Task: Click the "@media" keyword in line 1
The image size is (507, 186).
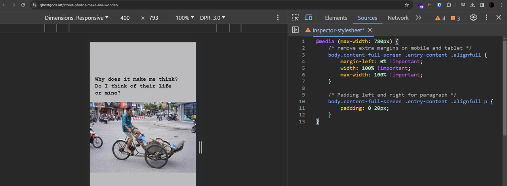Action: coord(325,41)
